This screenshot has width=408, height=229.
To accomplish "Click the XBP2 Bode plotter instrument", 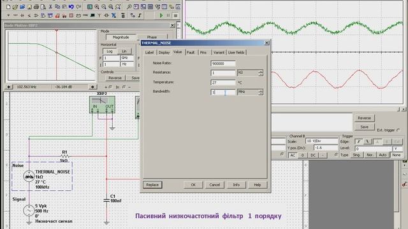I will [x=102, y=104].
